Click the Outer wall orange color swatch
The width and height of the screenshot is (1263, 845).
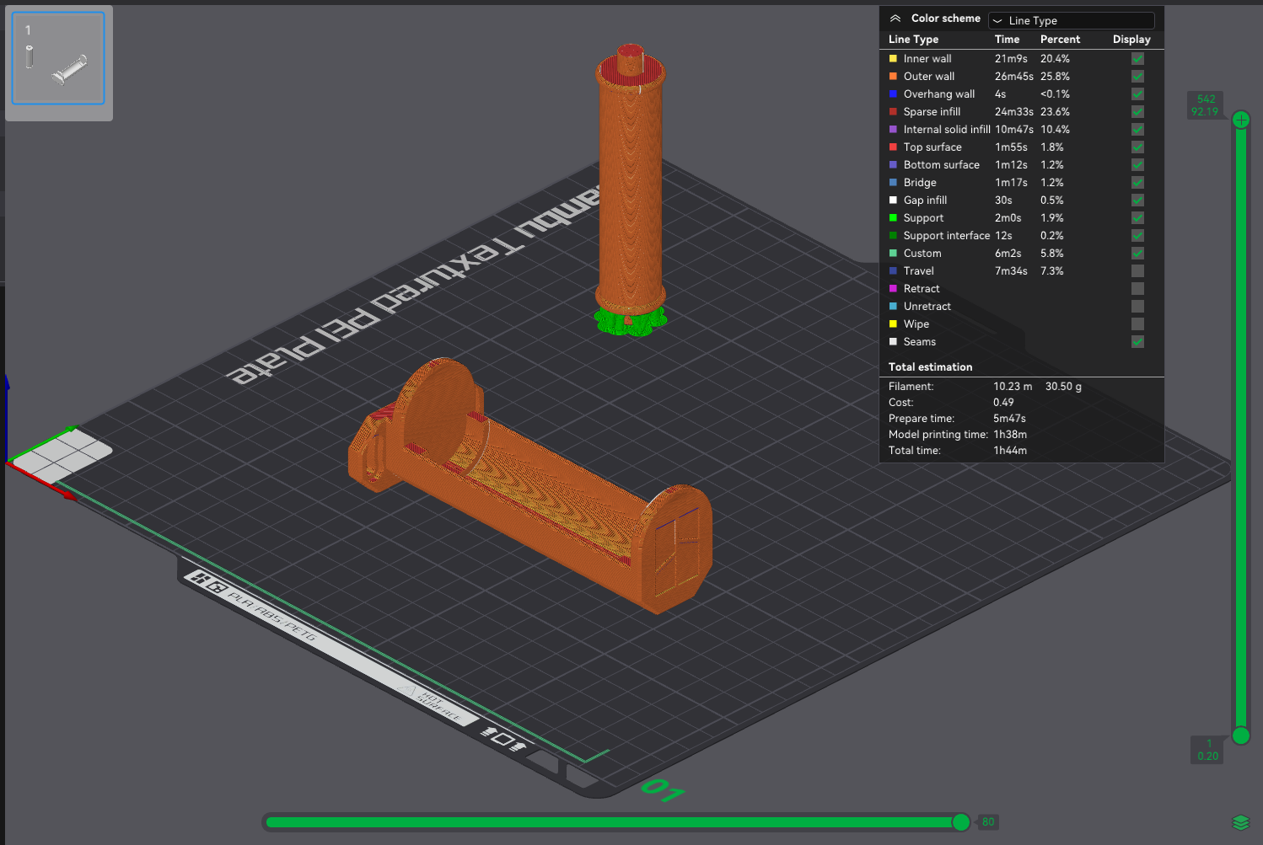coord(893,77)
